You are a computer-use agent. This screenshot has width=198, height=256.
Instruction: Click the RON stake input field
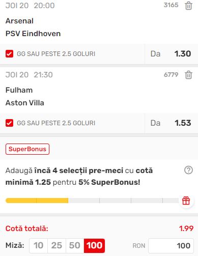(x=171, y=246)
